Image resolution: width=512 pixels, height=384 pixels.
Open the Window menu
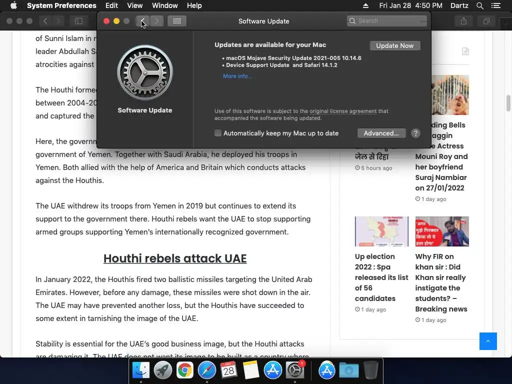164,5
